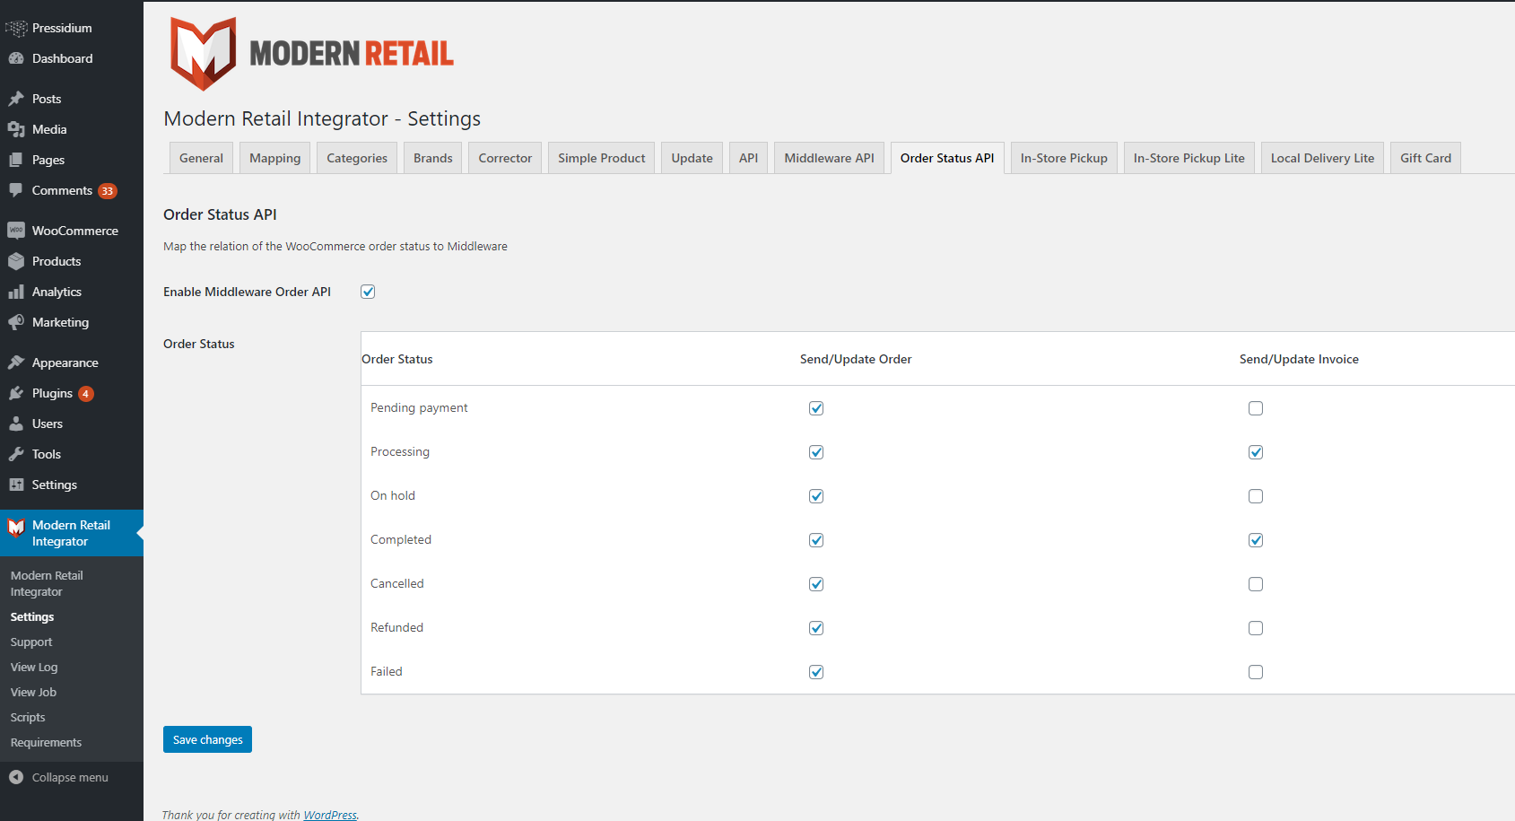
Task: Click the Settings sliders icon
Action: (x=16, y=485)
